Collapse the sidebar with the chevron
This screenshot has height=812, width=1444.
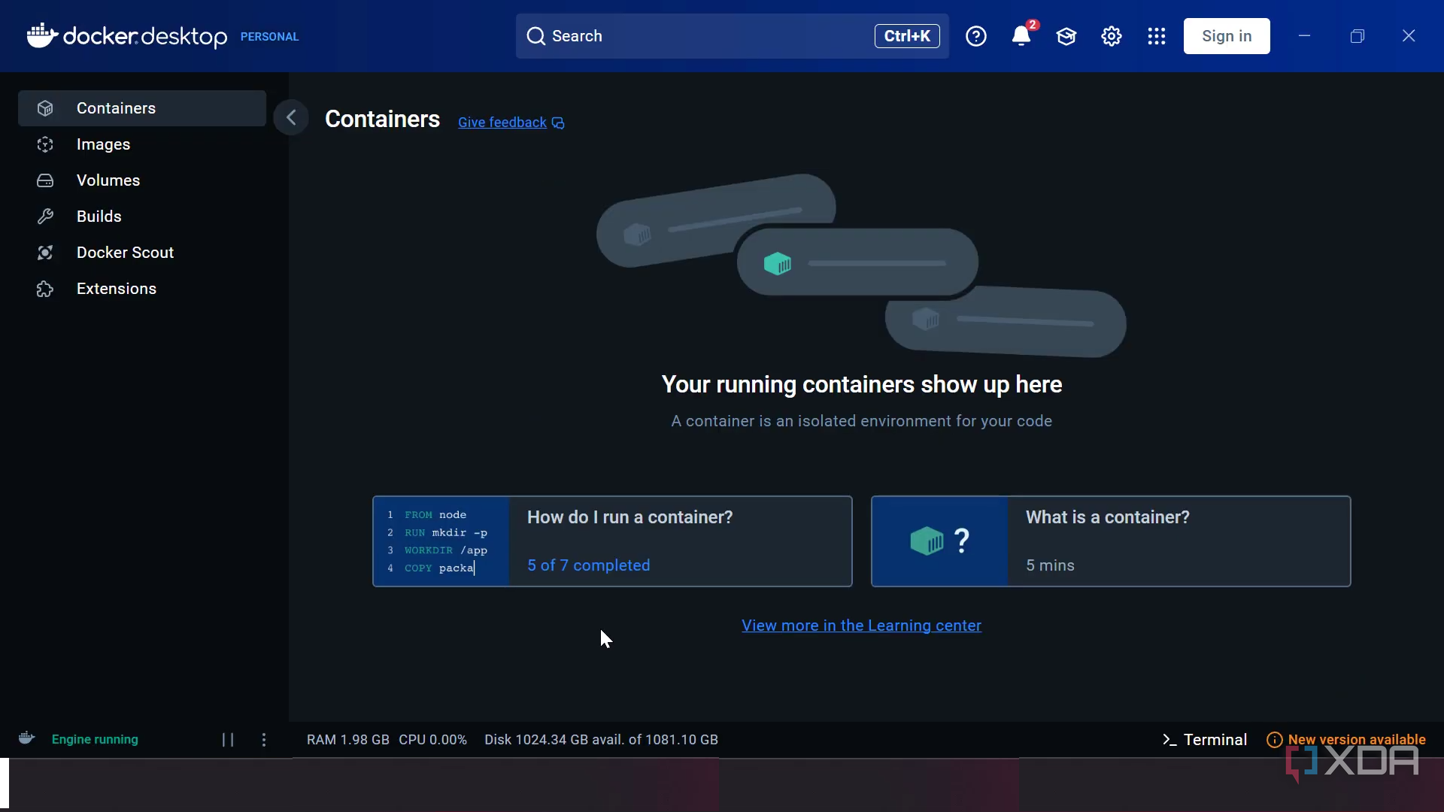[291, 117]
